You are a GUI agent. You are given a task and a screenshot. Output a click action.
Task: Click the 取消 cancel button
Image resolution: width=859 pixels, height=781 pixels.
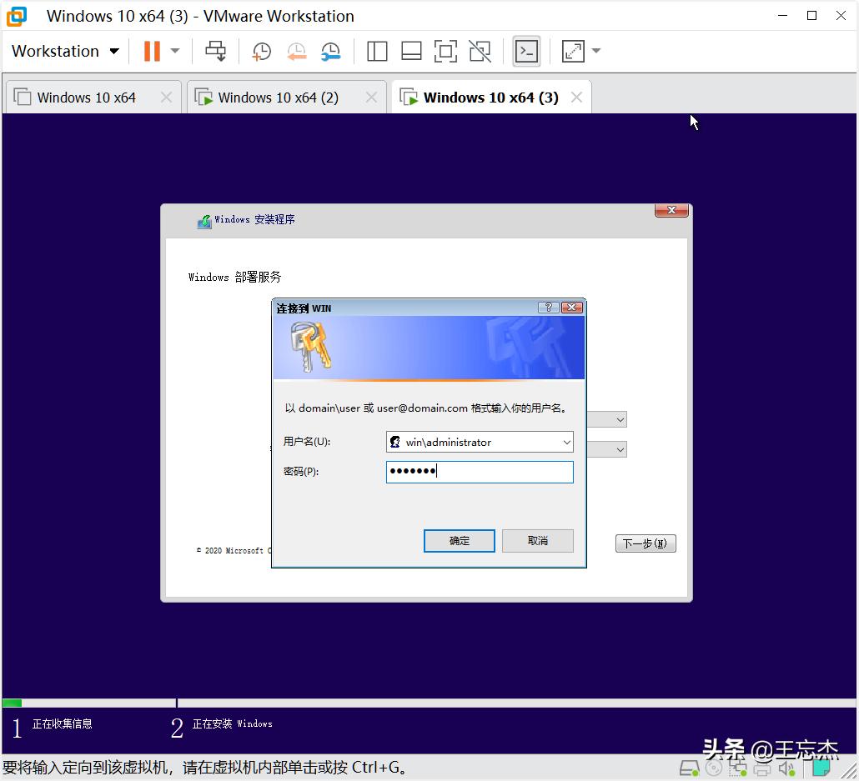[537, 540]
